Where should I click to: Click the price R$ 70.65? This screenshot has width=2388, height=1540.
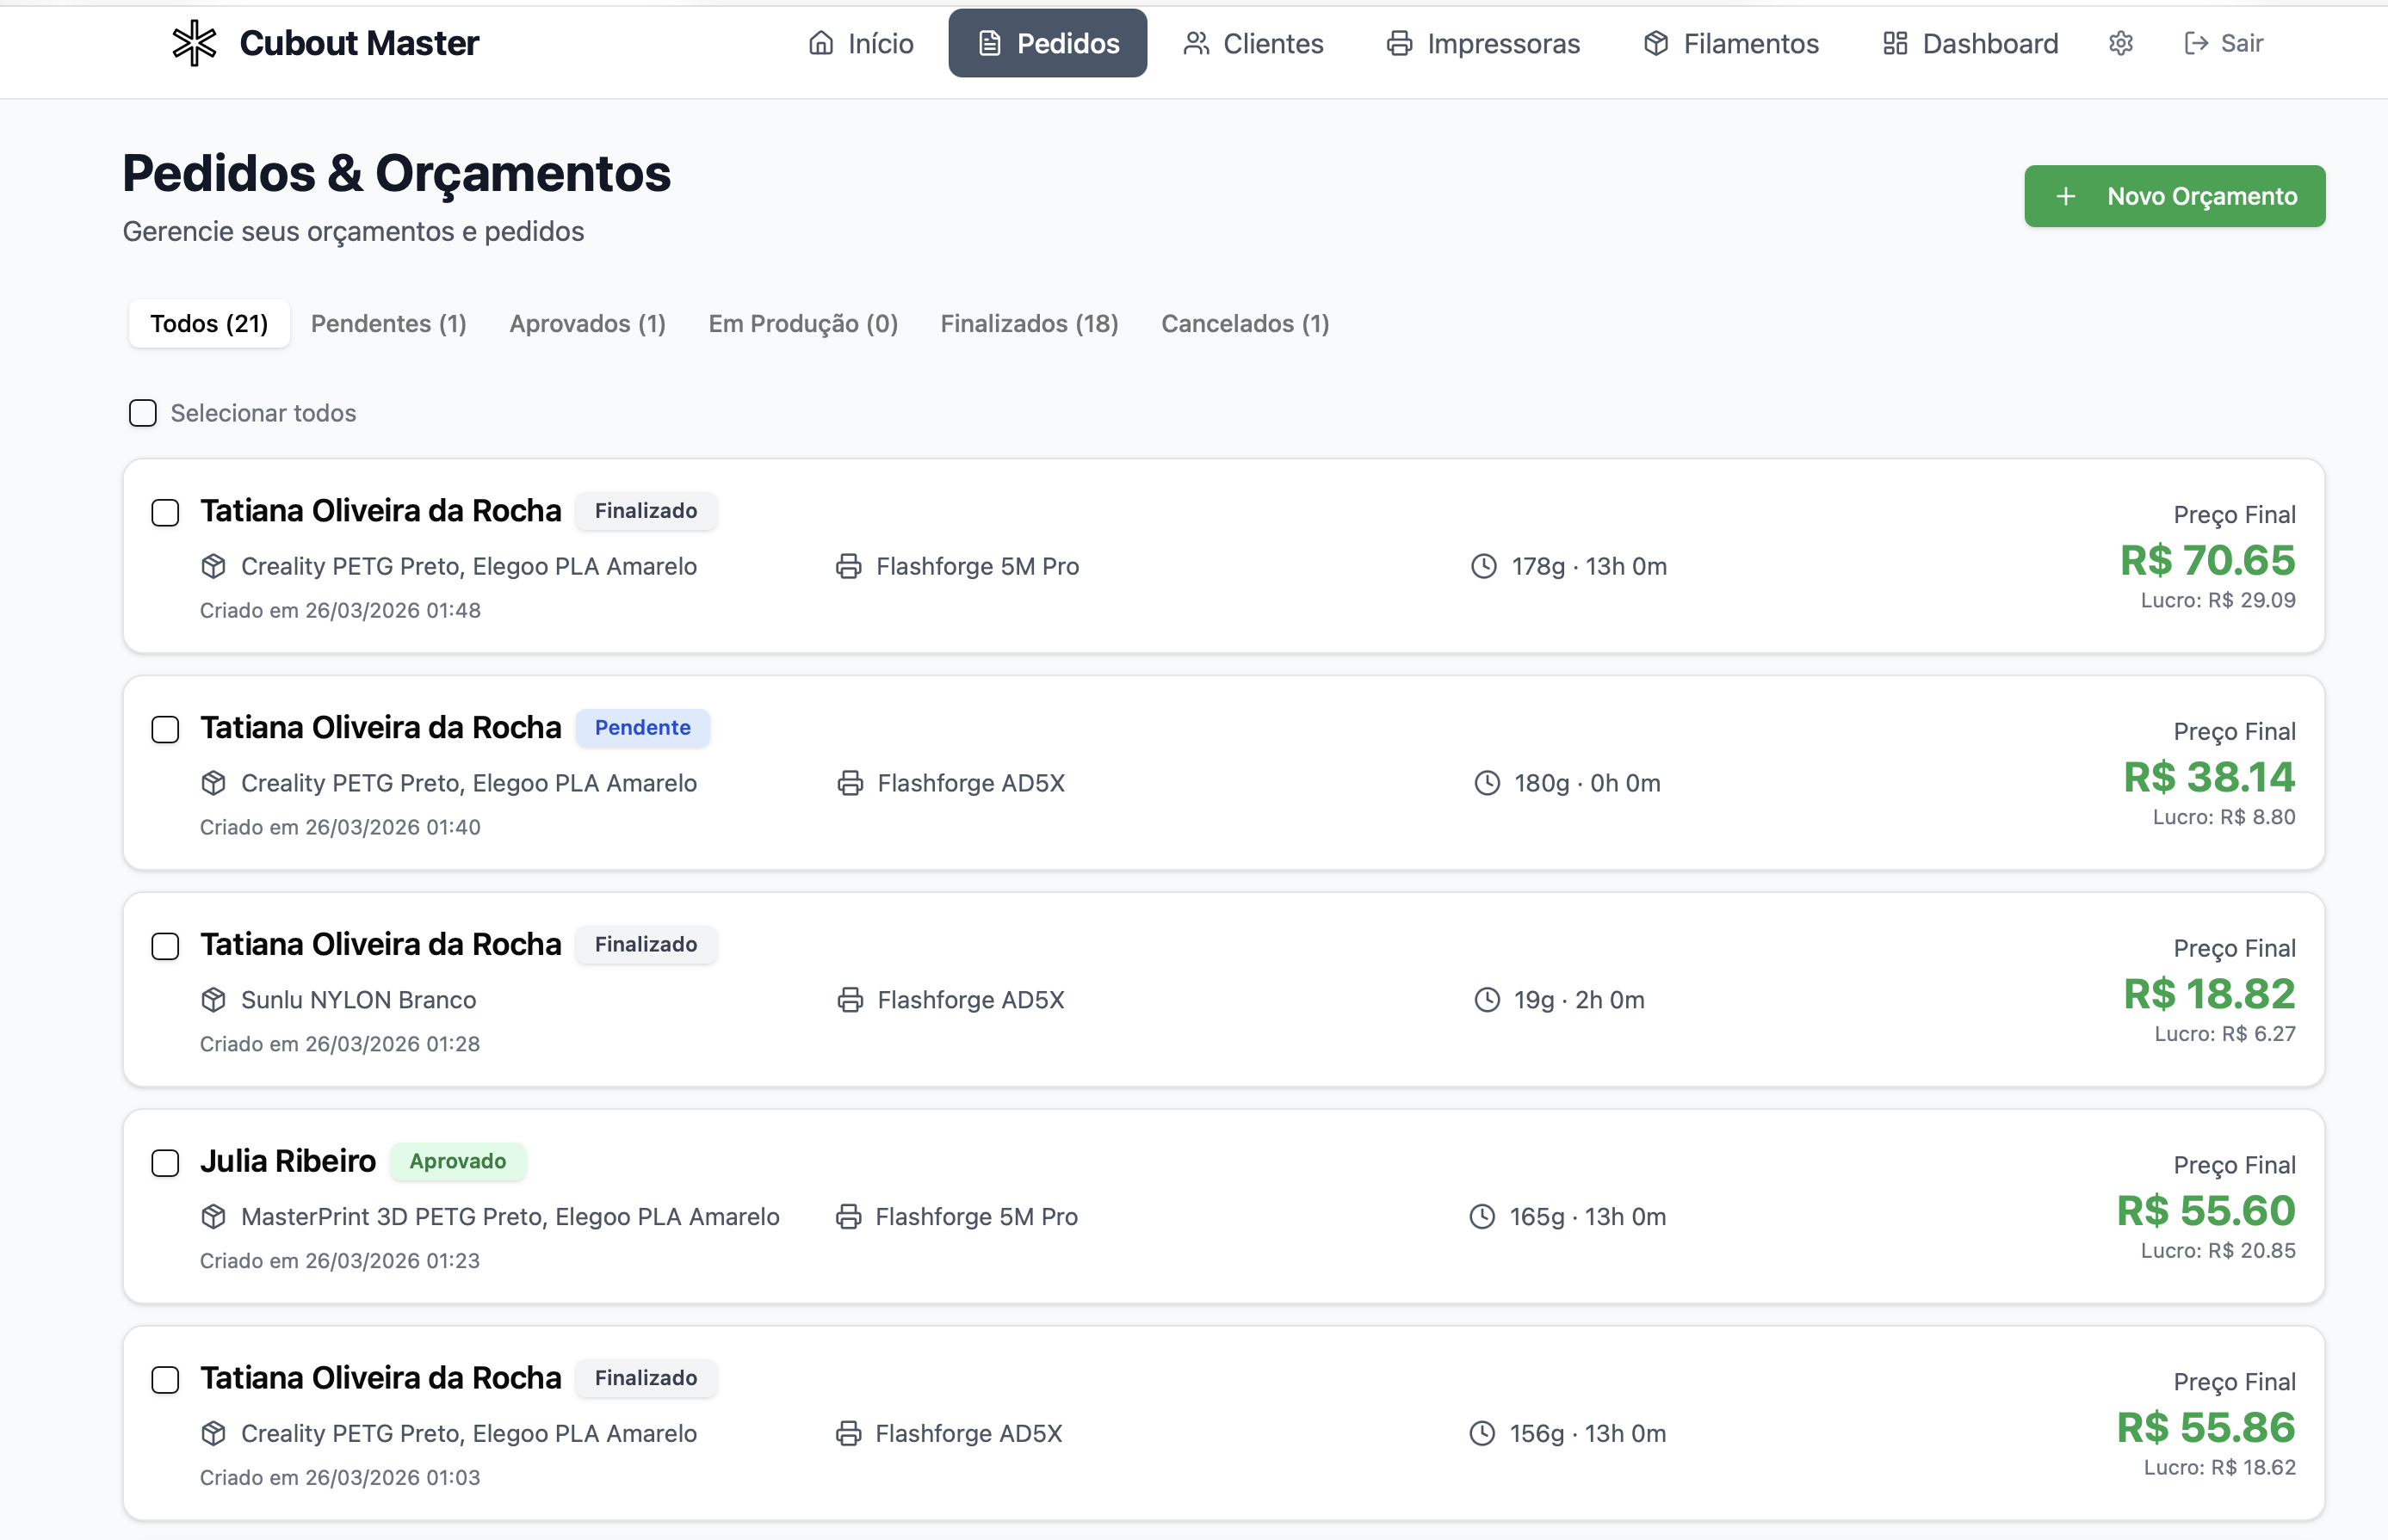point(2208,560)
